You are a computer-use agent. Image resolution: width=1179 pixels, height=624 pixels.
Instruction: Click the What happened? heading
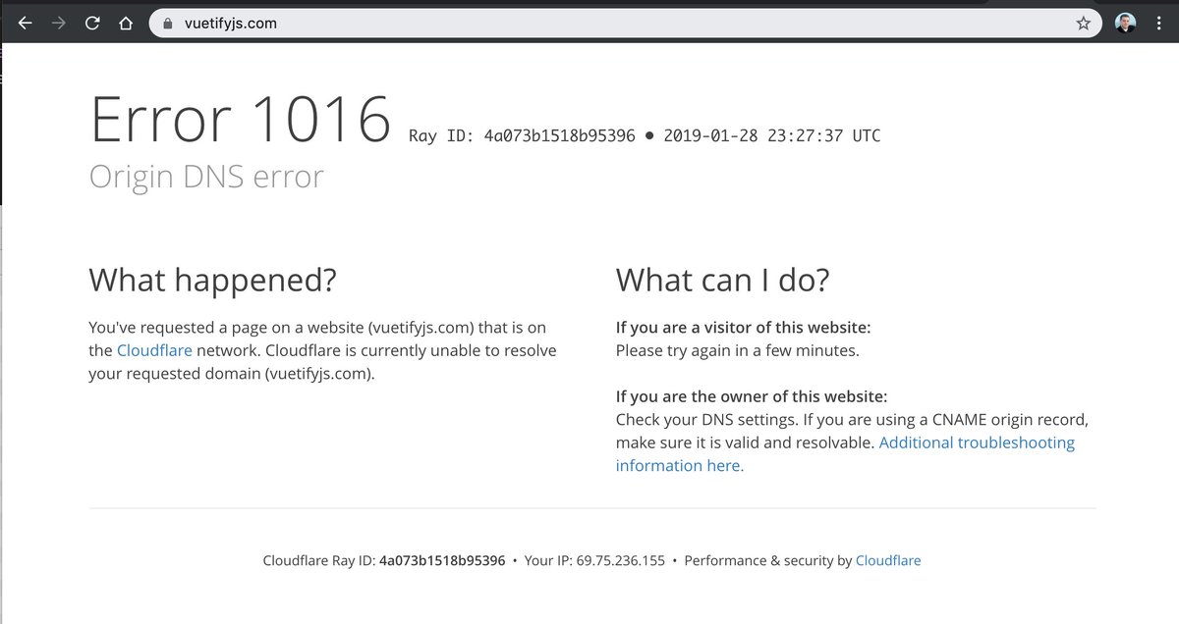pyautogui.click(x=213, y=281)
